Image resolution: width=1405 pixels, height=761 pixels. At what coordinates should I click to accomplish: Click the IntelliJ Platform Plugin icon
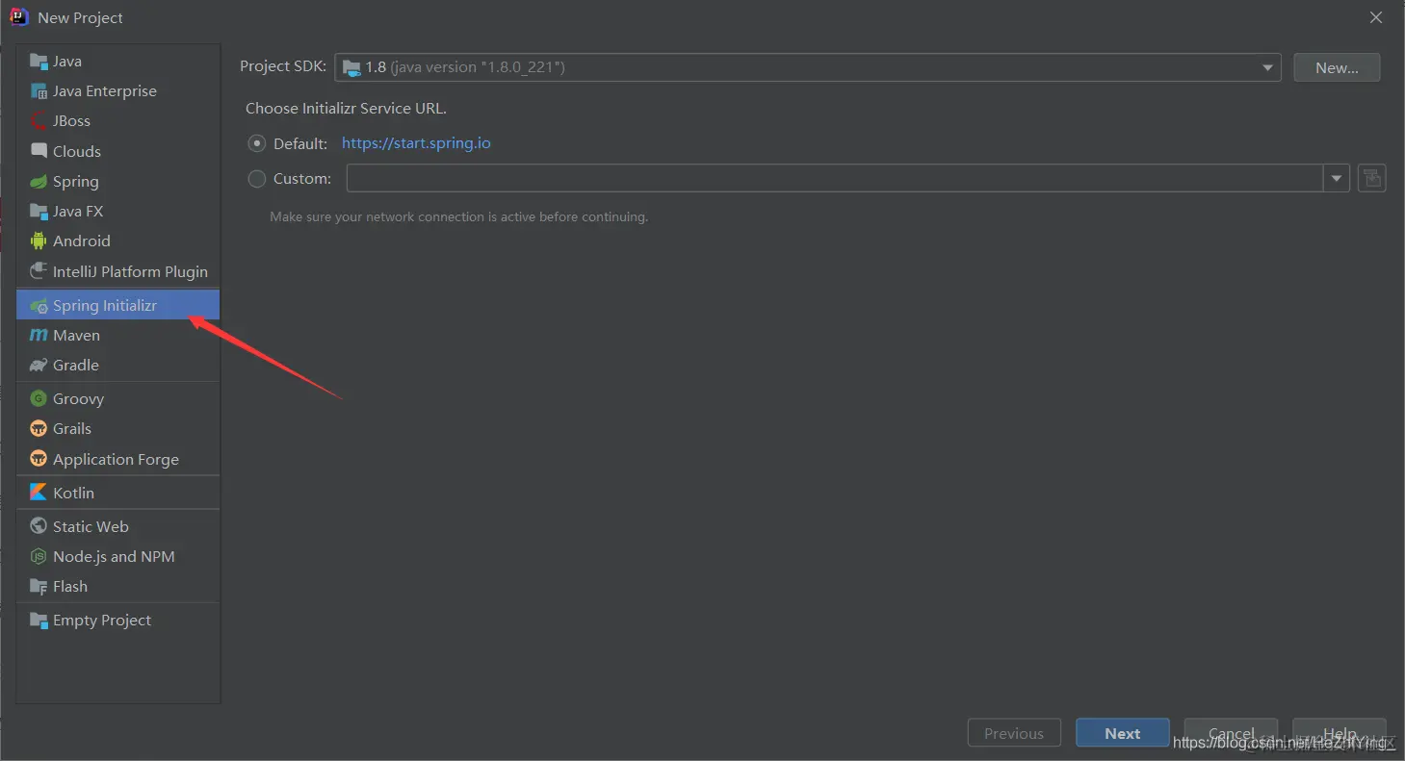(x=39, y=271)
